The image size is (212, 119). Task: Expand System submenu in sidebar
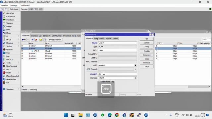[19, 46]
